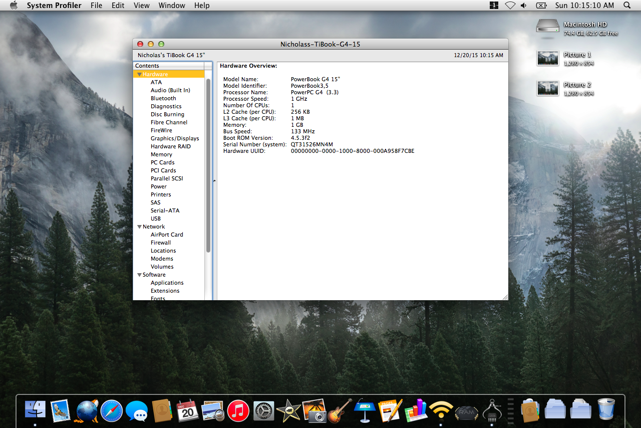
Task: Launch iMovie star icon in dock
Action: (288, 410)
